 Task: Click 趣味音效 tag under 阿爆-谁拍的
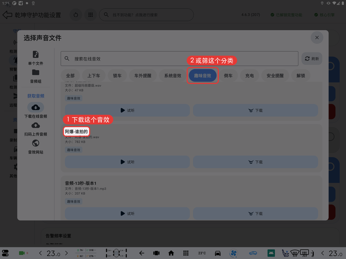pyautogui.click(x=74, y=150)
